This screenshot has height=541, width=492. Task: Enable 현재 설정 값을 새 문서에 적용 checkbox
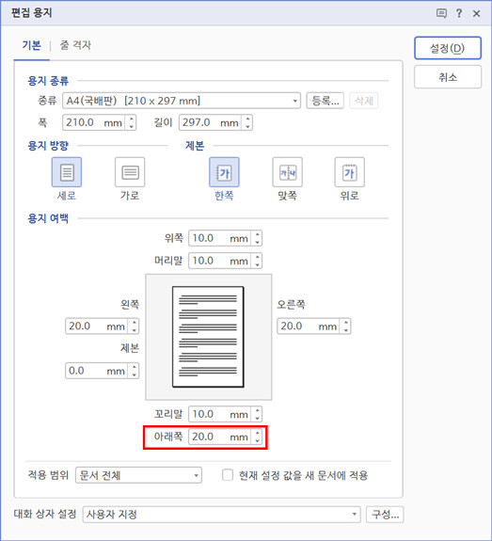tap(228, 475)
